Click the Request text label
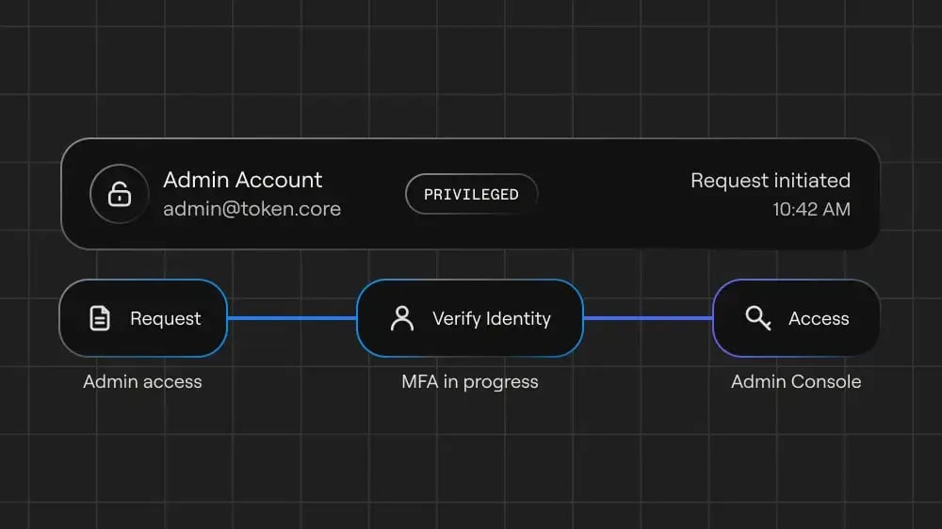This screenshot has width=942, height=529. (x=165, y=318)
